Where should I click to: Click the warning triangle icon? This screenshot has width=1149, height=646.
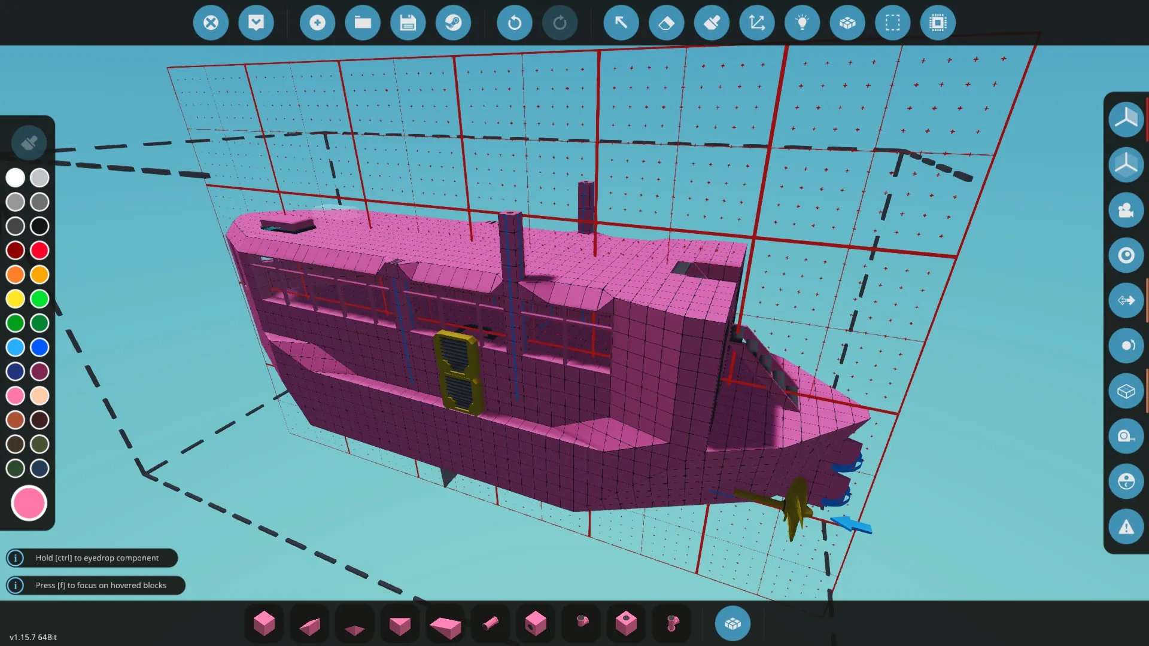[1126, 527]
